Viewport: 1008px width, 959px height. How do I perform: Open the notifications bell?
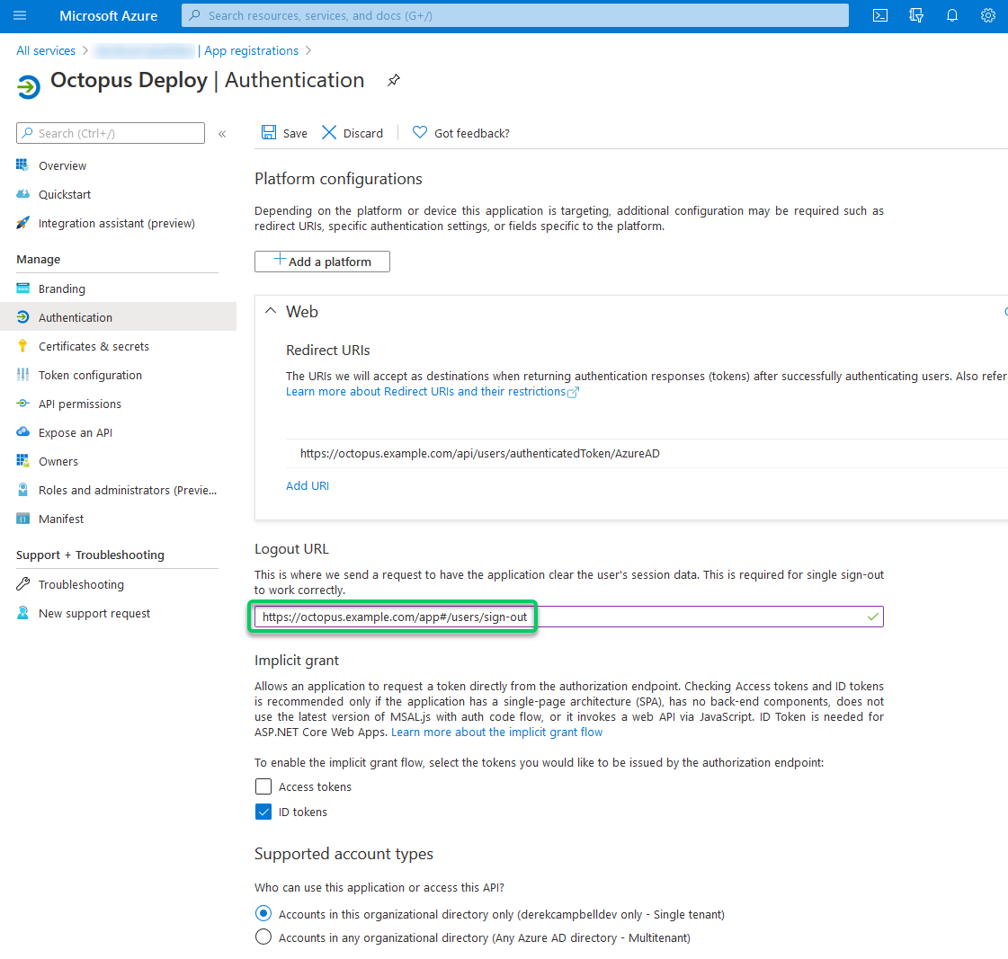pos(951,15)
